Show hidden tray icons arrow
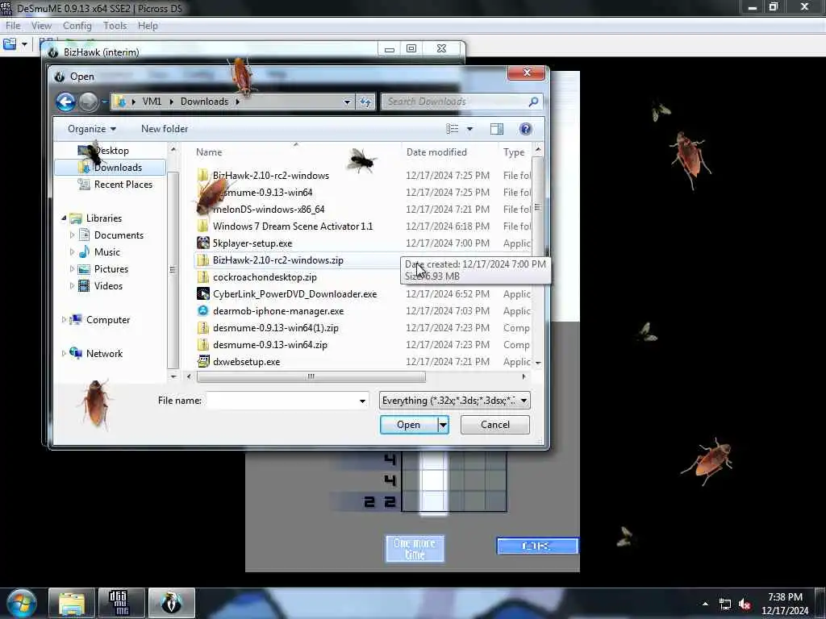Image resolution: width=826 pixels, height=619 pixels. (705, 604)
